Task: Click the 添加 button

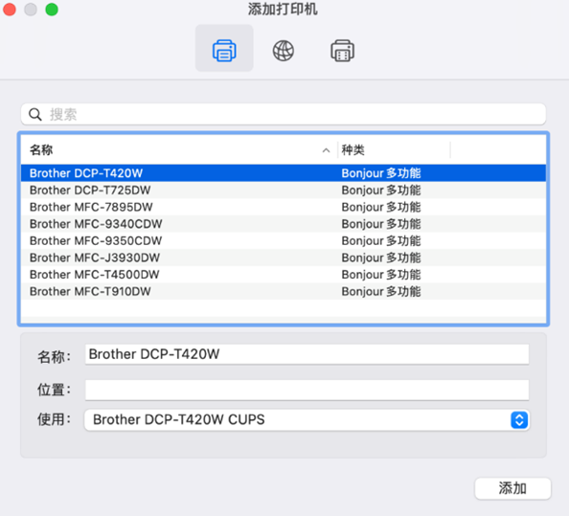Action: (512, 488)
